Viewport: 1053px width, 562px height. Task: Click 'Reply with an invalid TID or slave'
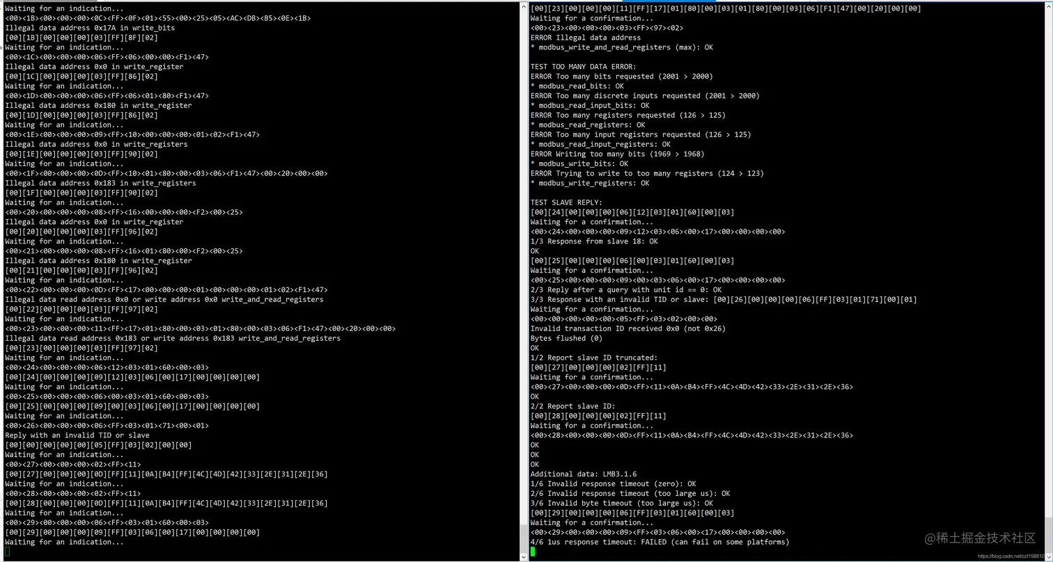pos(77,435)
